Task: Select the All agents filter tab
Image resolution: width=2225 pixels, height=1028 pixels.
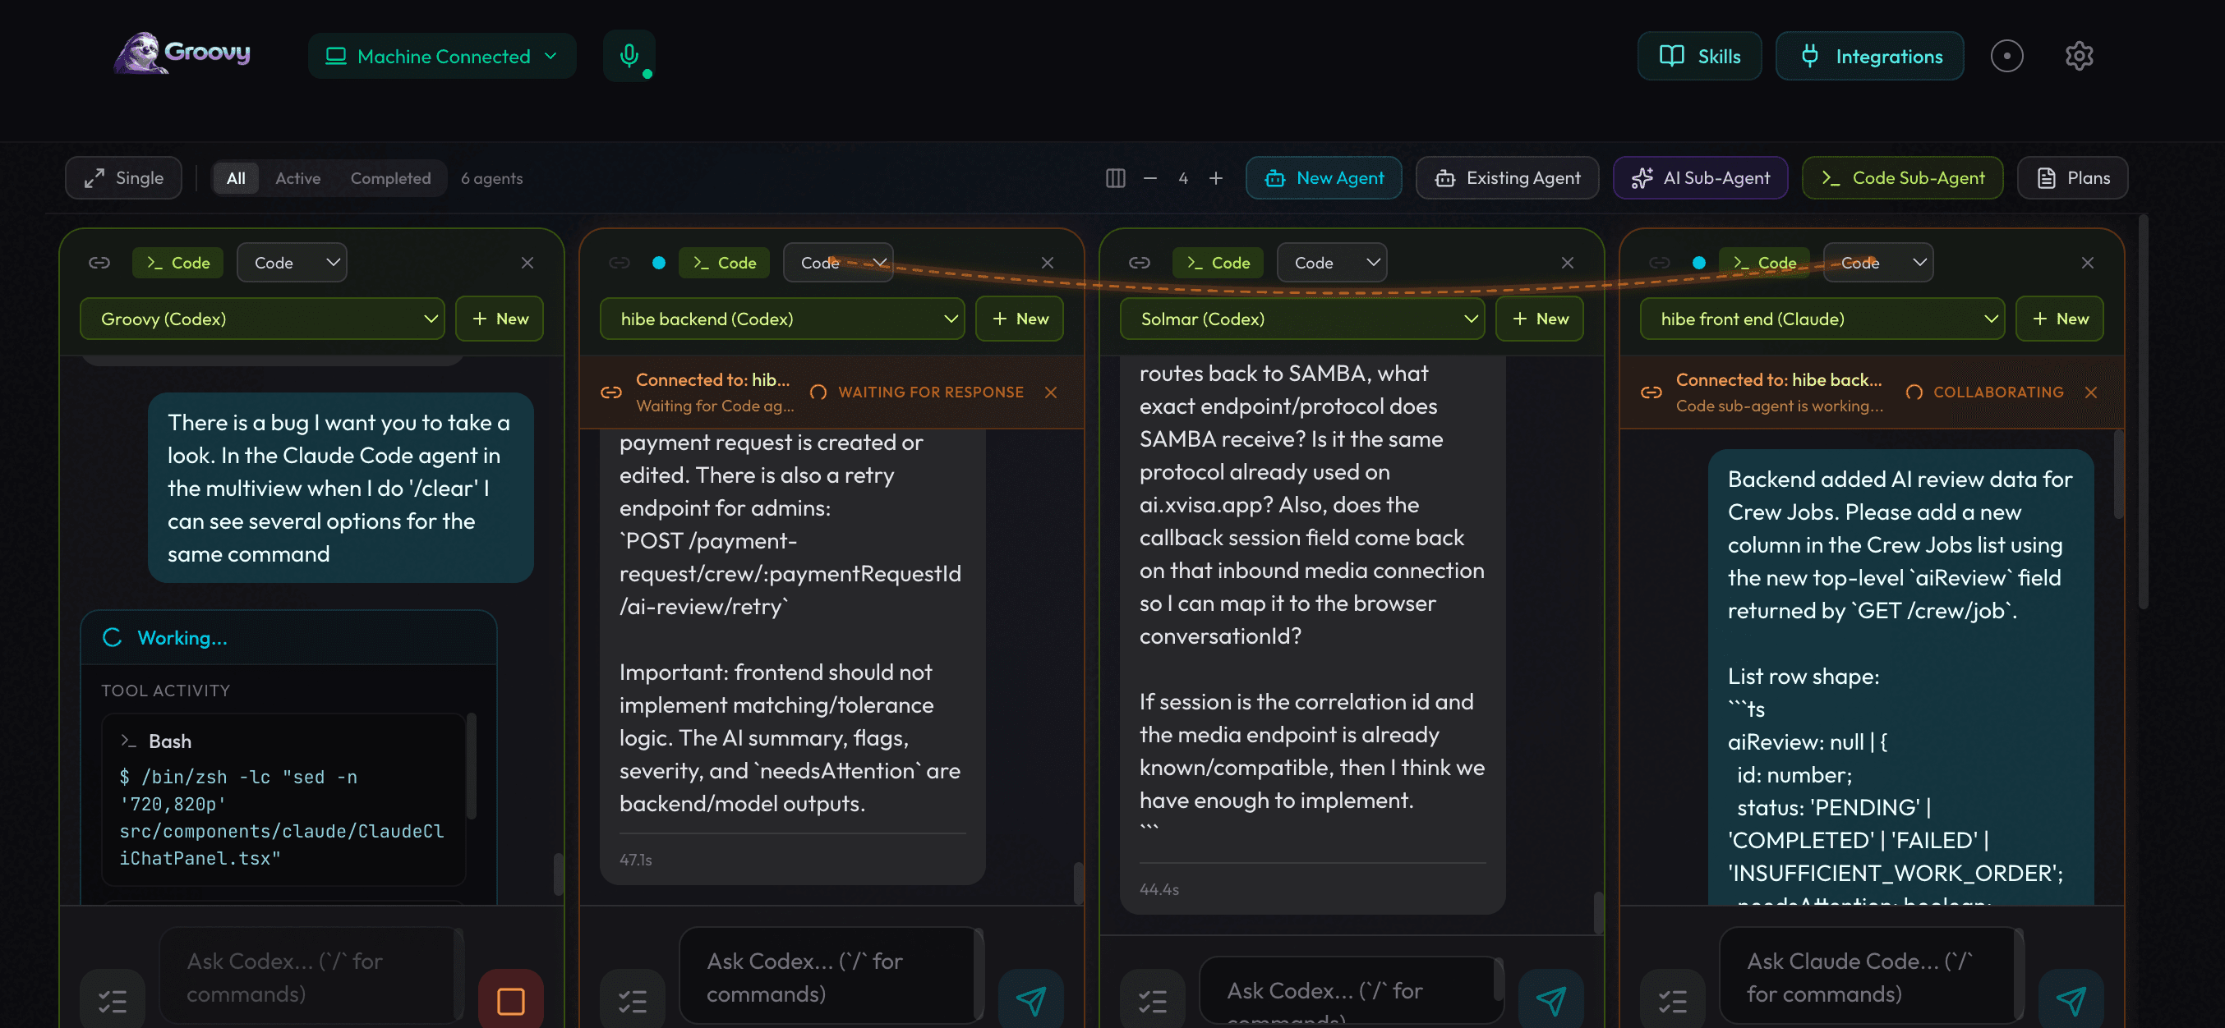Action: [236, 178]
